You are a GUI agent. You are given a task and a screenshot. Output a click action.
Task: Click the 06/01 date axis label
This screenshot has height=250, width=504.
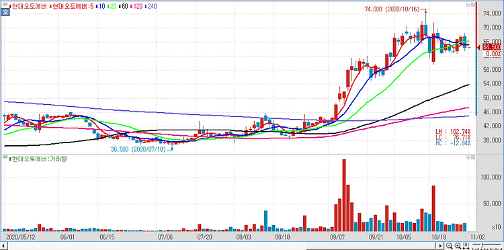67,237
